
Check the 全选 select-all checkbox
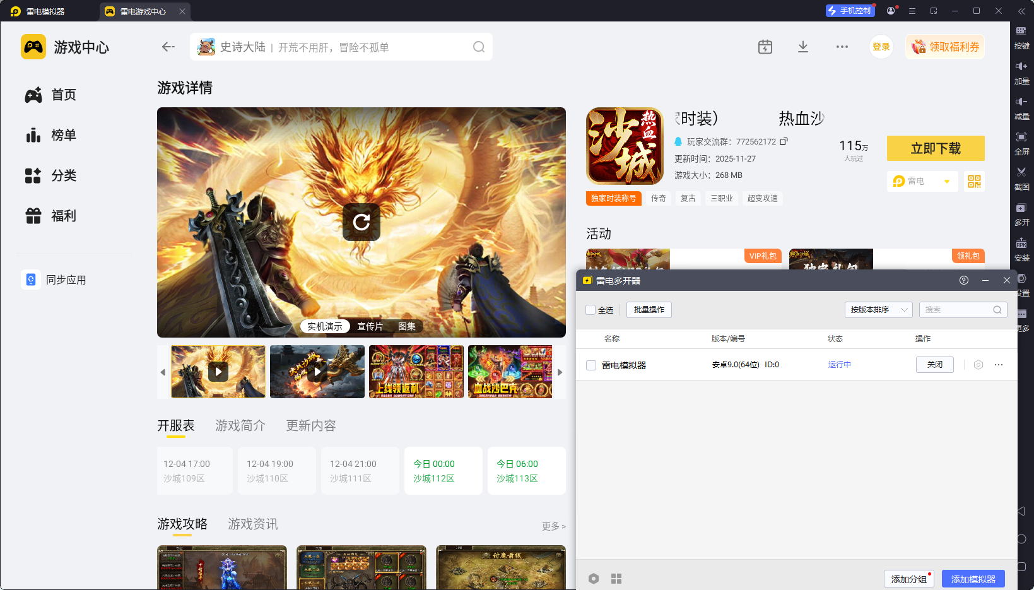(589, 310)
